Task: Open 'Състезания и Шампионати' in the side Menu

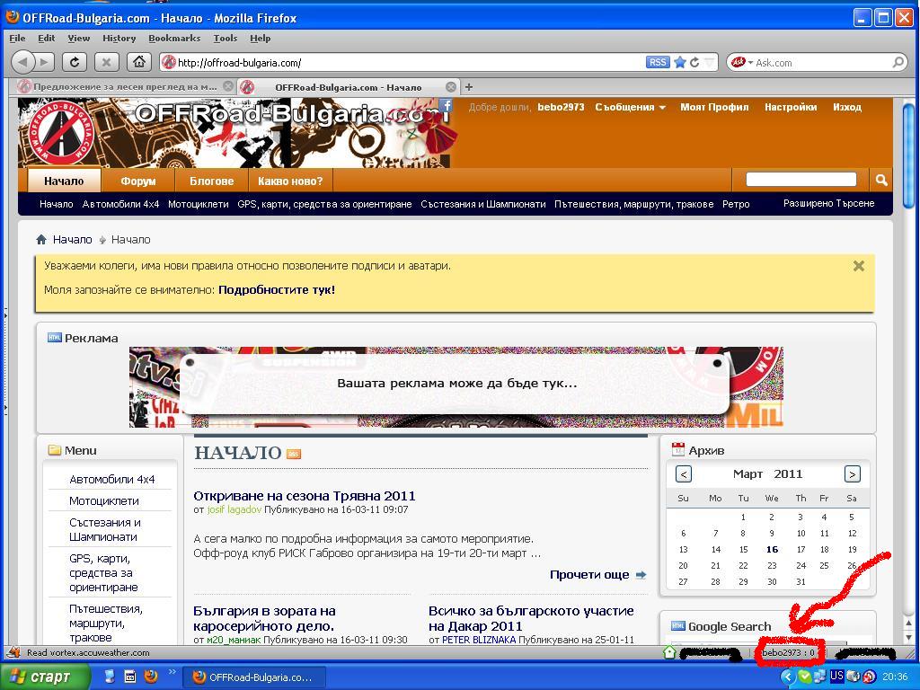Action: [104, 530]
